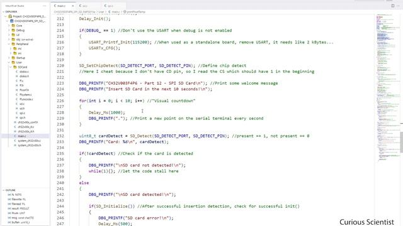Jump to buflen uint8_t in outline
The height and width of the screenshot is (226, 403).
coord(19,222)
